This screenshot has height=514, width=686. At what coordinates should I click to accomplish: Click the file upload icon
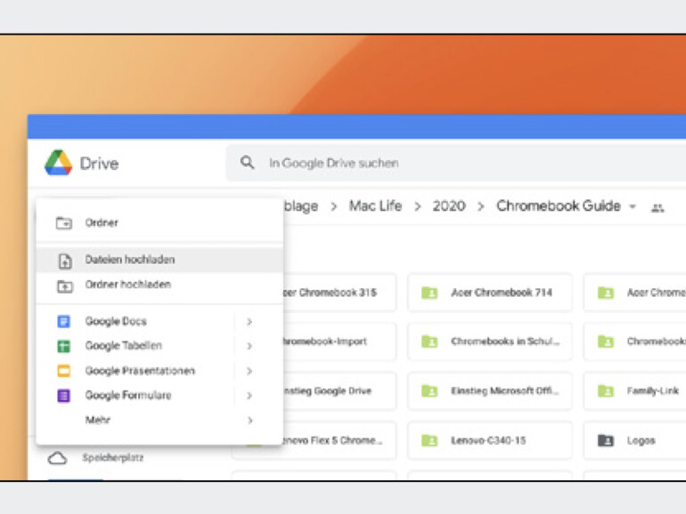pos(65,261)
